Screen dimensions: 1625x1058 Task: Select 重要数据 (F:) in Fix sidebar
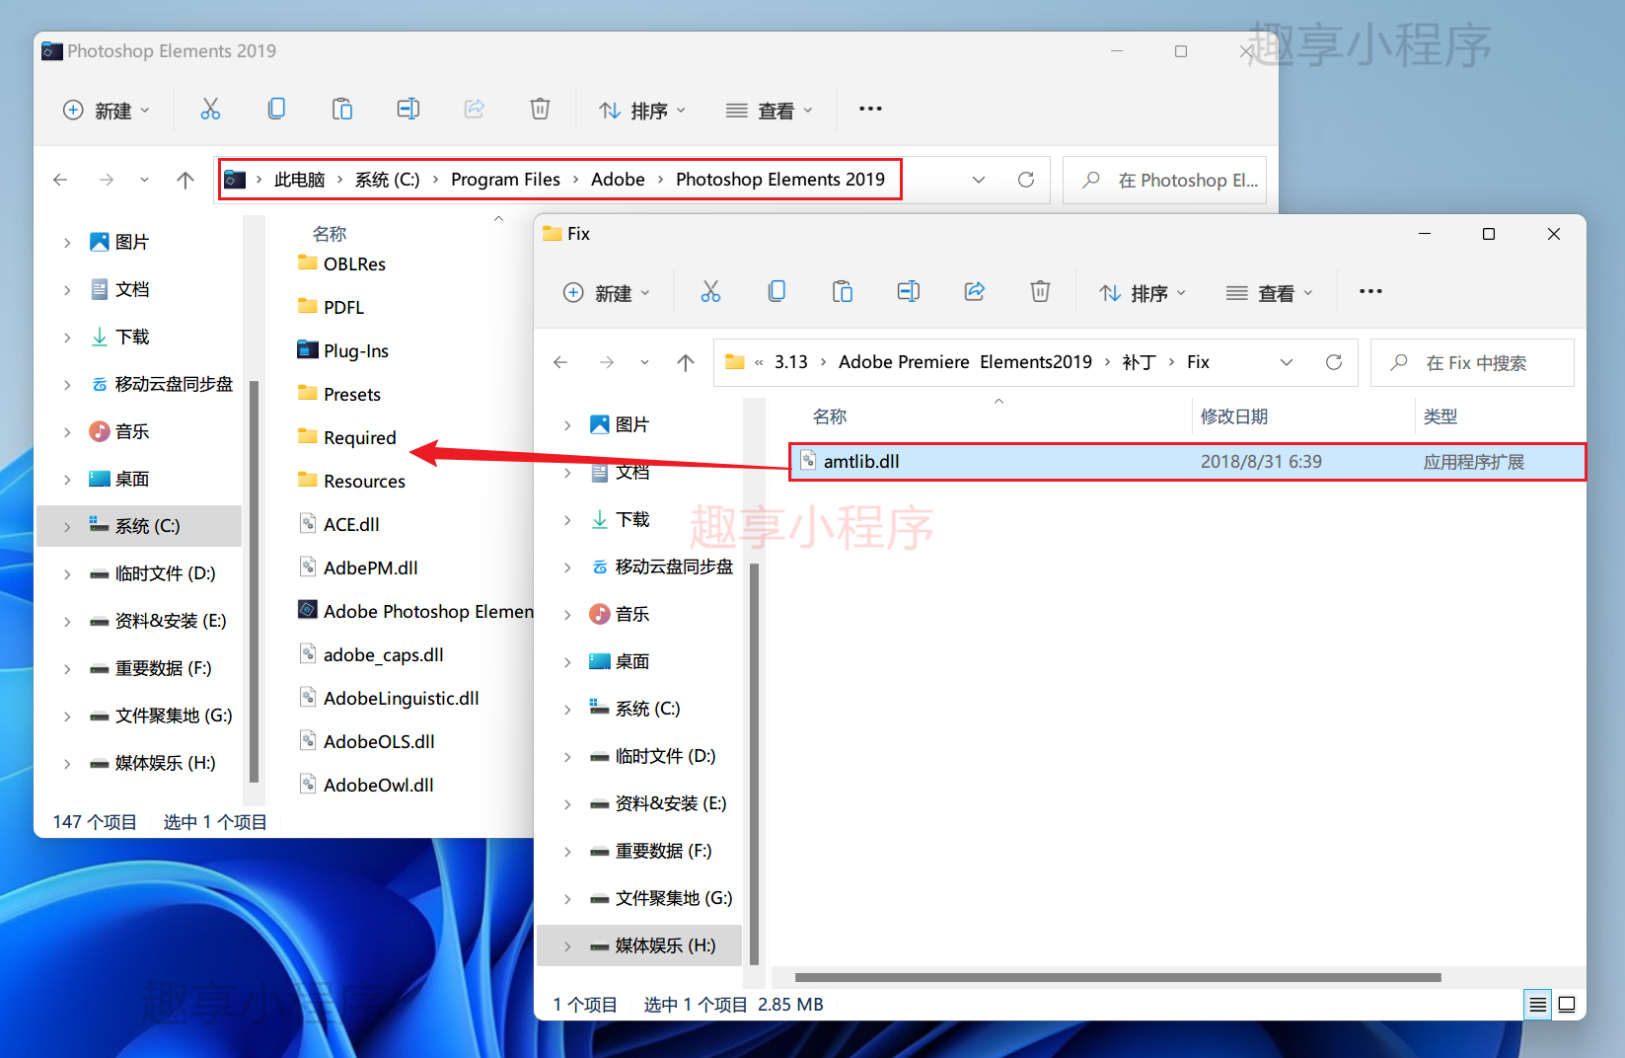662,851
